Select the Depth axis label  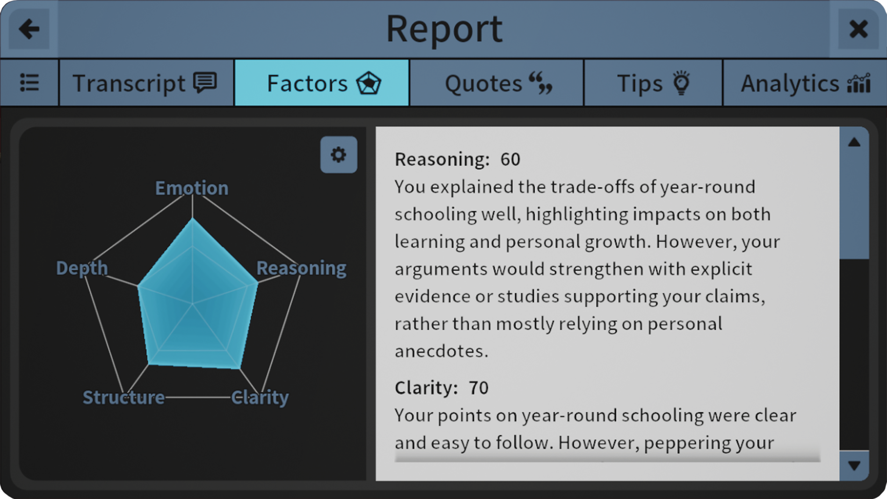coord(82,268)
